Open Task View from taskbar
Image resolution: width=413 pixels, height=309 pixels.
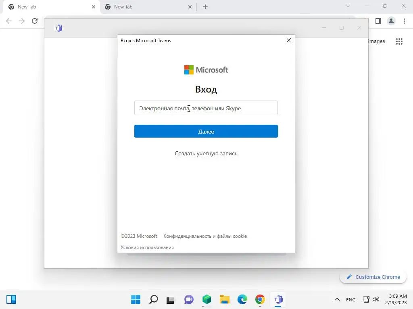coord(171,299)
